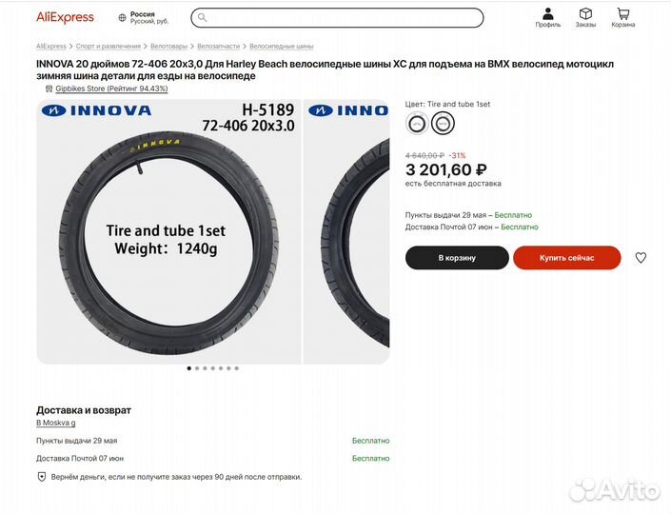Viewport: 671px width, 514px height.
Task: Jump to the second image carousel dot
Action: (197, 367)
